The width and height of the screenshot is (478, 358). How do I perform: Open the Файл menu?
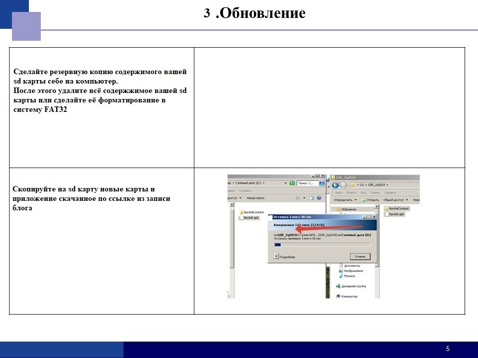(339, 193)
